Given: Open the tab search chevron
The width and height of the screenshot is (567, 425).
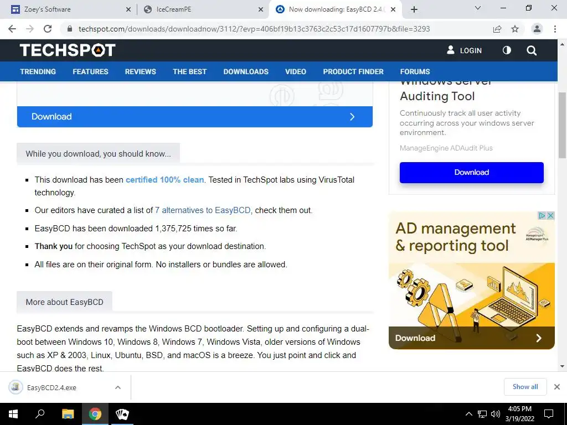Looking at the screenshot, I should [478, 8].
